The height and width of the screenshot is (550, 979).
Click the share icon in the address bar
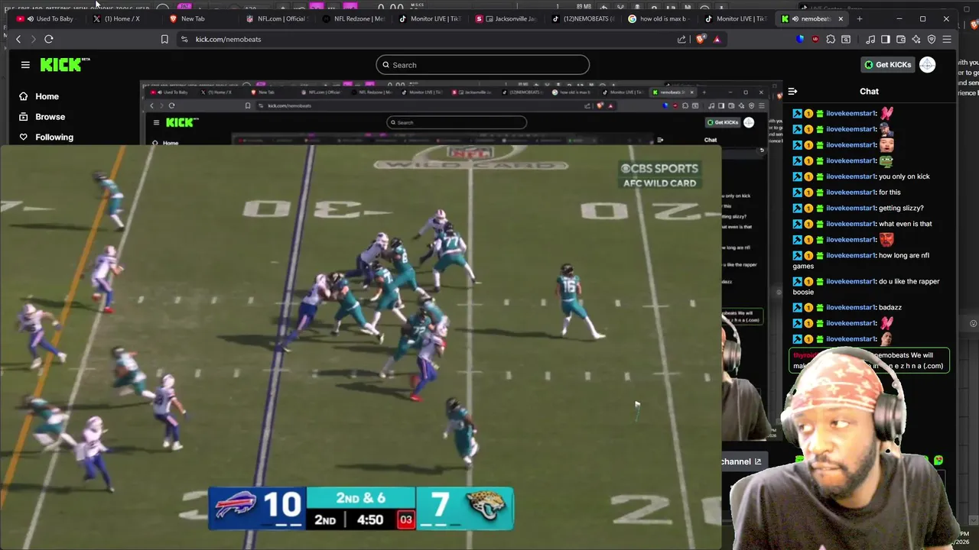click(x=681, y=39)
